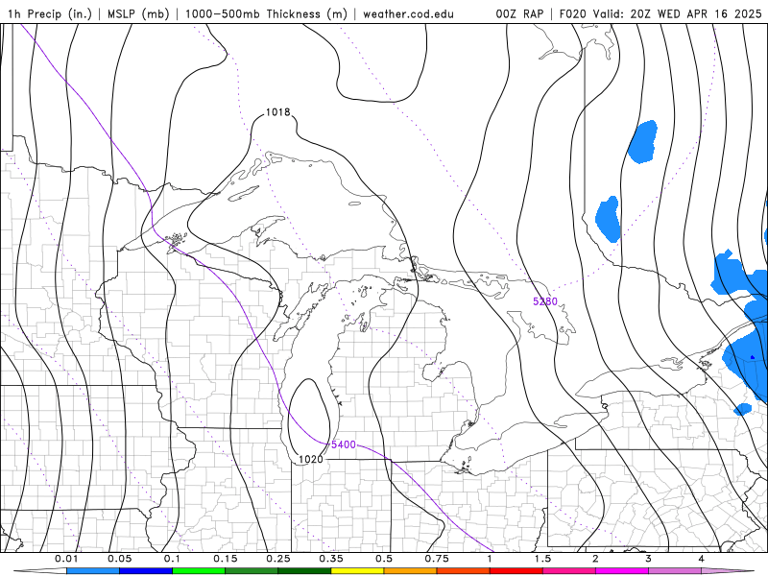
Task: Click the 5280 thickness contour label
Action: click(x=545, y=301)
